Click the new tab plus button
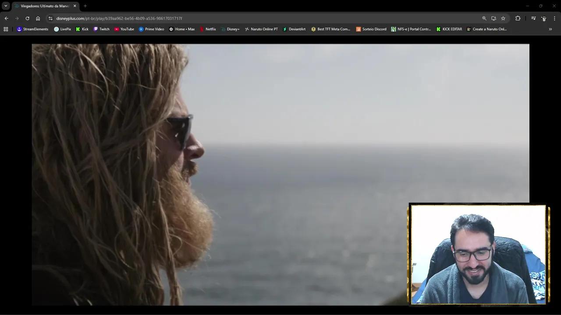 [85, 6]
